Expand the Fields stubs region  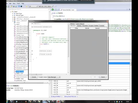(32, 54)
